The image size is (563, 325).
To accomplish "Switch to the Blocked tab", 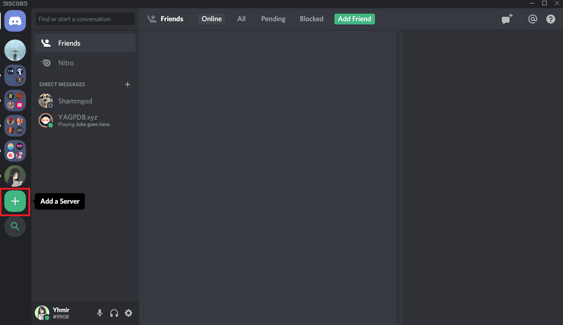I will 311,19.
